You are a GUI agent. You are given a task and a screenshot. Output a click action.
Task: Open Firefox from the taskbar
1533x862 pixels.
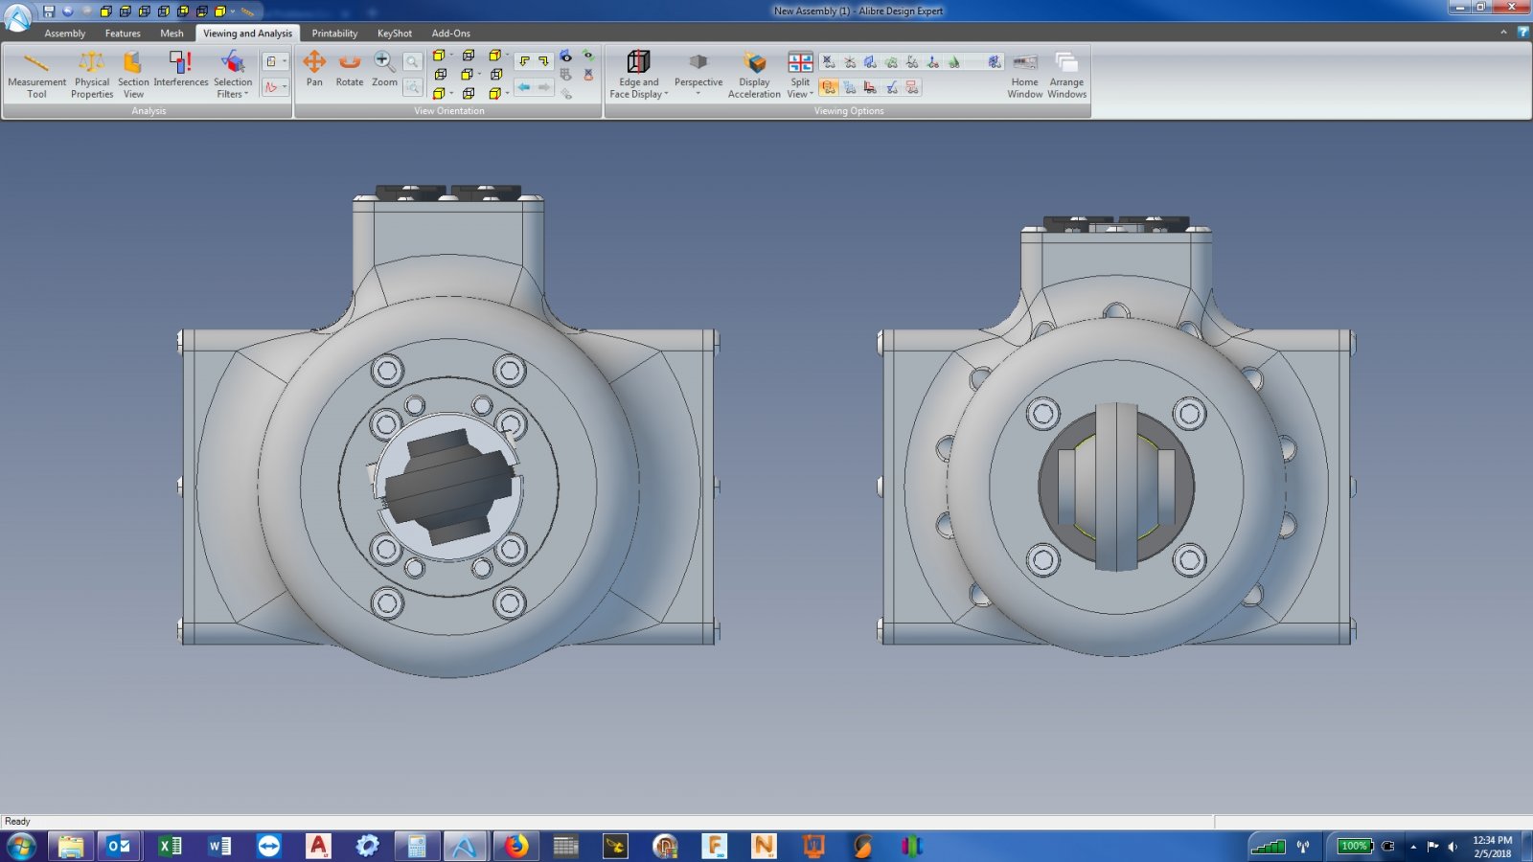516,846
